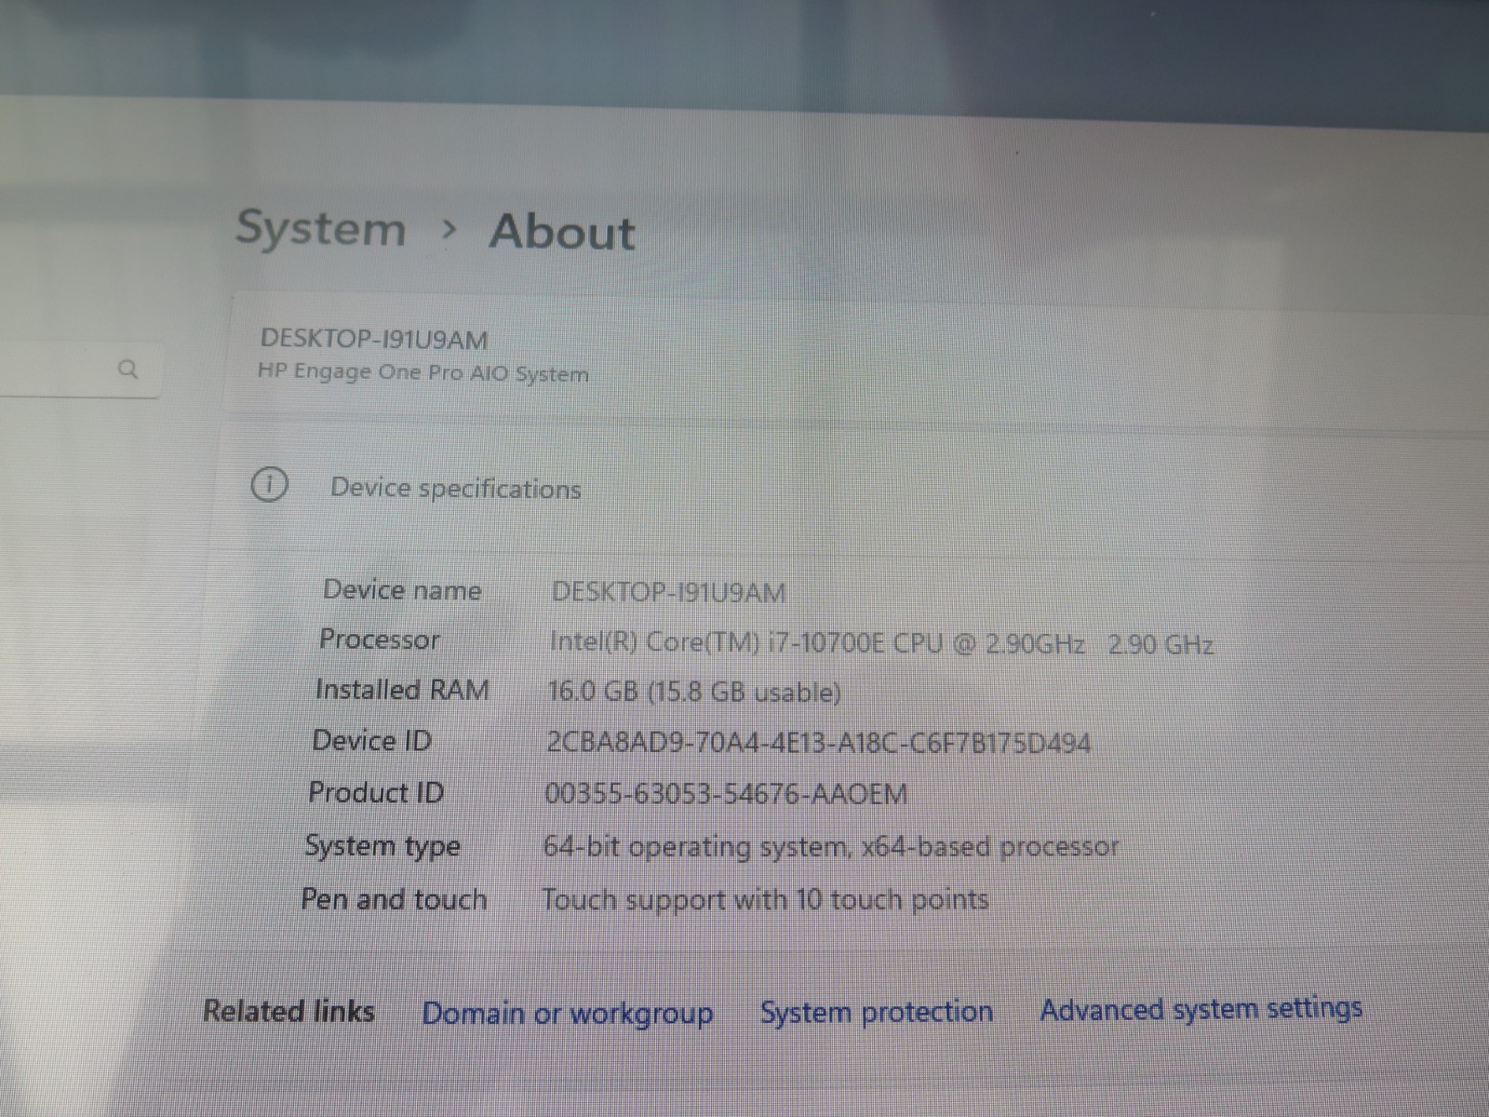Open Advanced system settings link

pos(1201,1009)
